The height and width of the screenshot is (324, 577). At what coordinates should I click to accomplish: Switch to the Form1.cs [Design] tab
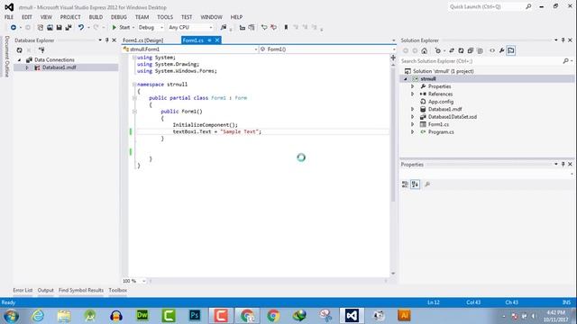(x=142, y=40)
